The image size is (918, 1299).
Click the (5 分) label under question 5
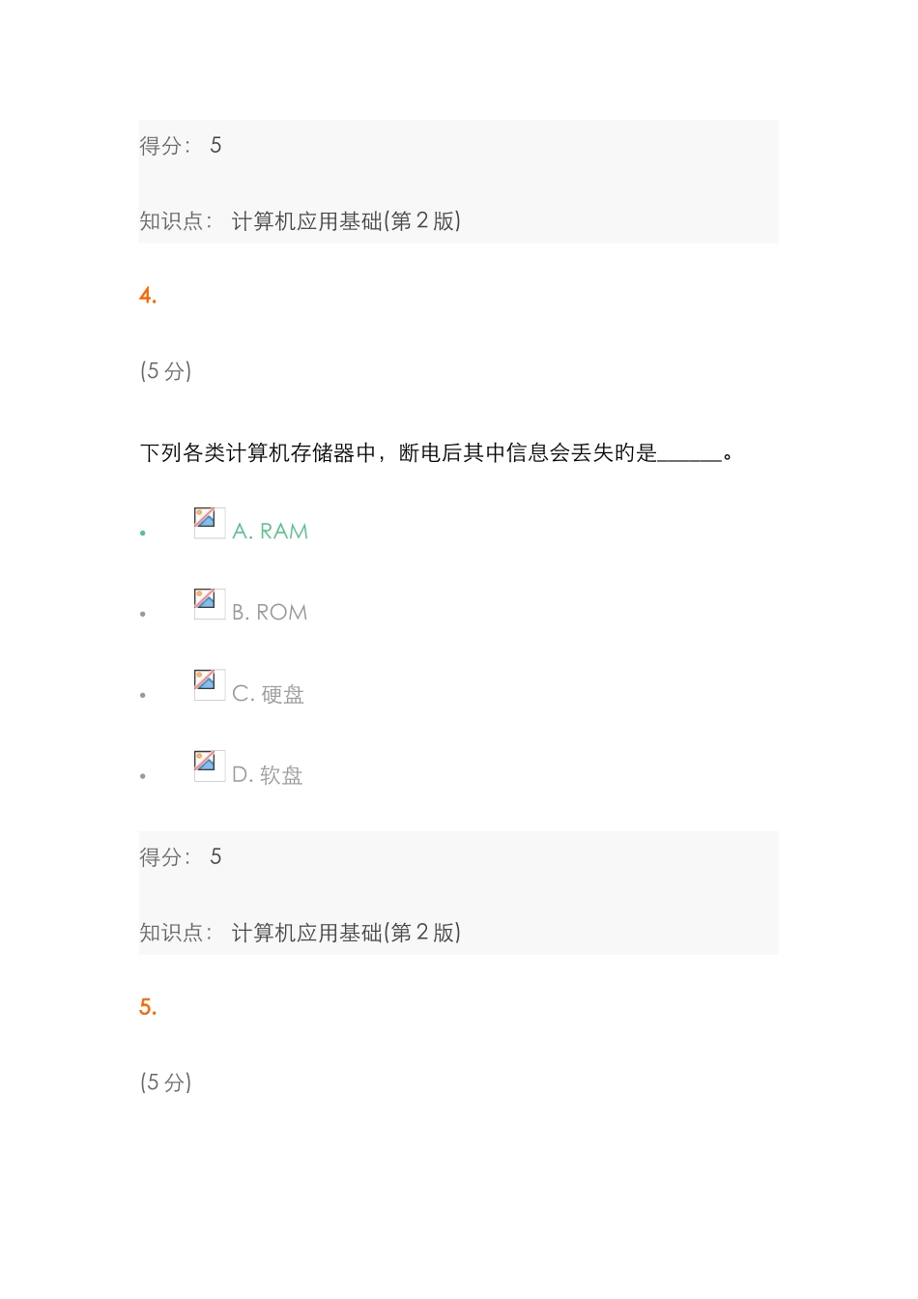166,1082
